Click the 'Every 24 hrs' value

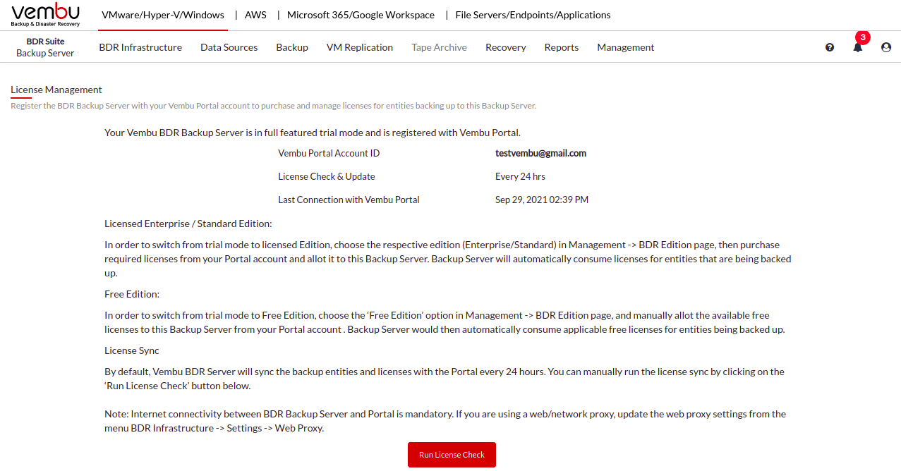[520, 176]
